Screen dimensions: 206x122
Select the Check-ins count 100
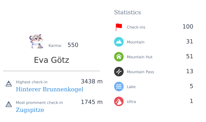pos(188,27)
